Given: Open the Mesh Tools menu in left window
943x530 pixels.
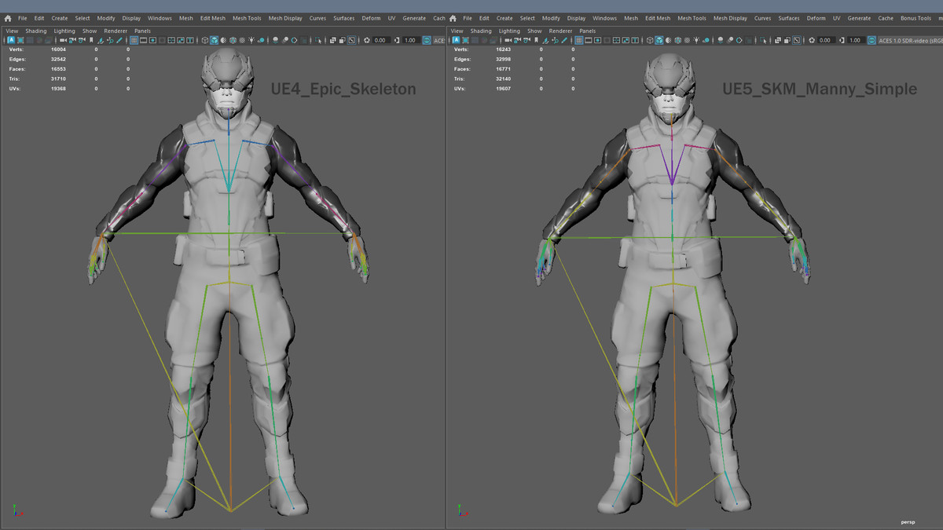Looking at the screenshot, I should coord(247,18).
